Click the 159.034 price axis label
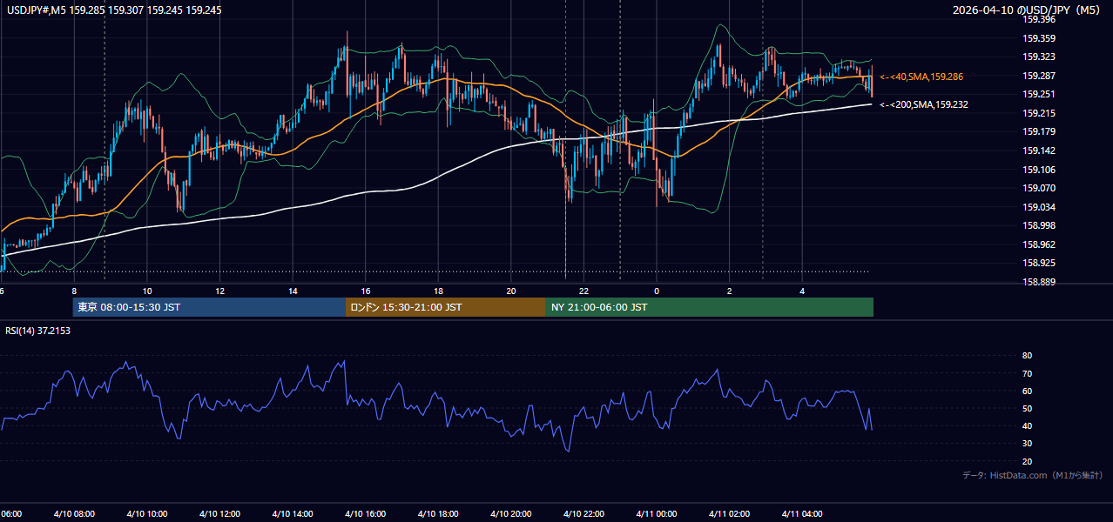Screen dimensions: 1113x522 (1038, 207)
